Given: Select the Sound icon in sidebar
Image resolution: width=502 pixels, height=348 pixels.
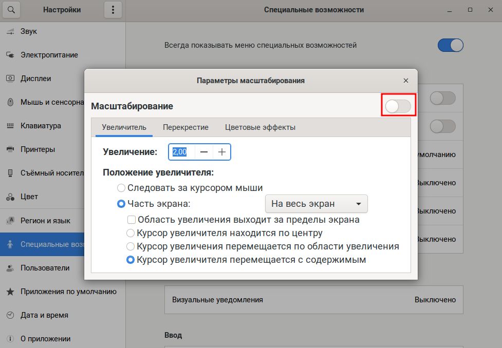Looking at the screenshot, I should pyautogui.click(x=10, y=32).
